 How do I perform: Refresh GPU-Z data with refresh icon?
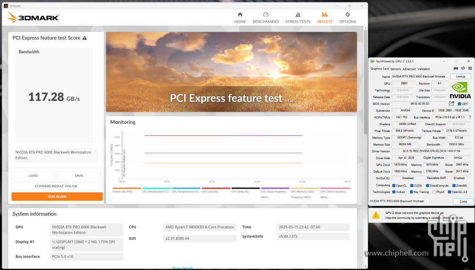click(x=463, y=69)
